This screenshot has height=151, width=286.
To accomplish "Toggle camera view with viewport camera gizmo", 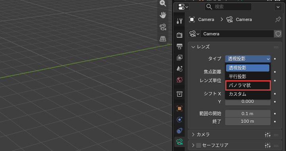I will pyautogui.click(x=163, y=27).
